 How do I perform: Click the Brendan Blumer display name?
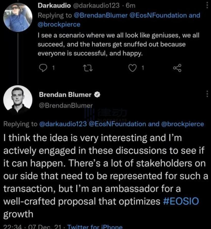[x=65, y=95]
